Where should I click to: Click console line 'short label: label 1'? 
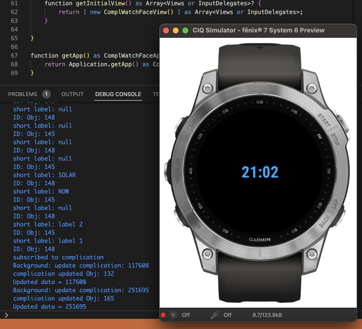coord(48,241)
